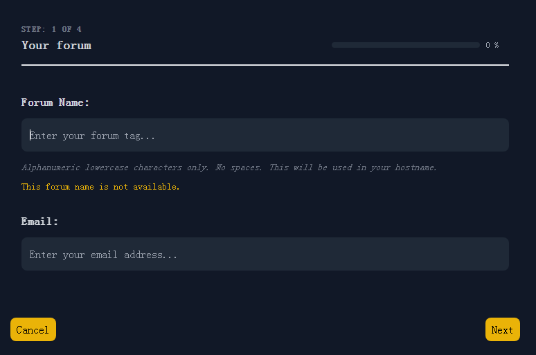The image size is (536, 355).
Task: Click the white divider line under heading
Action: coord(265,64)
